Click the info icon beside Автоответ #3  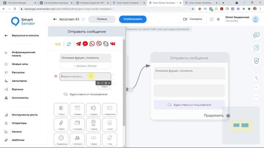[x=83, y=19]
